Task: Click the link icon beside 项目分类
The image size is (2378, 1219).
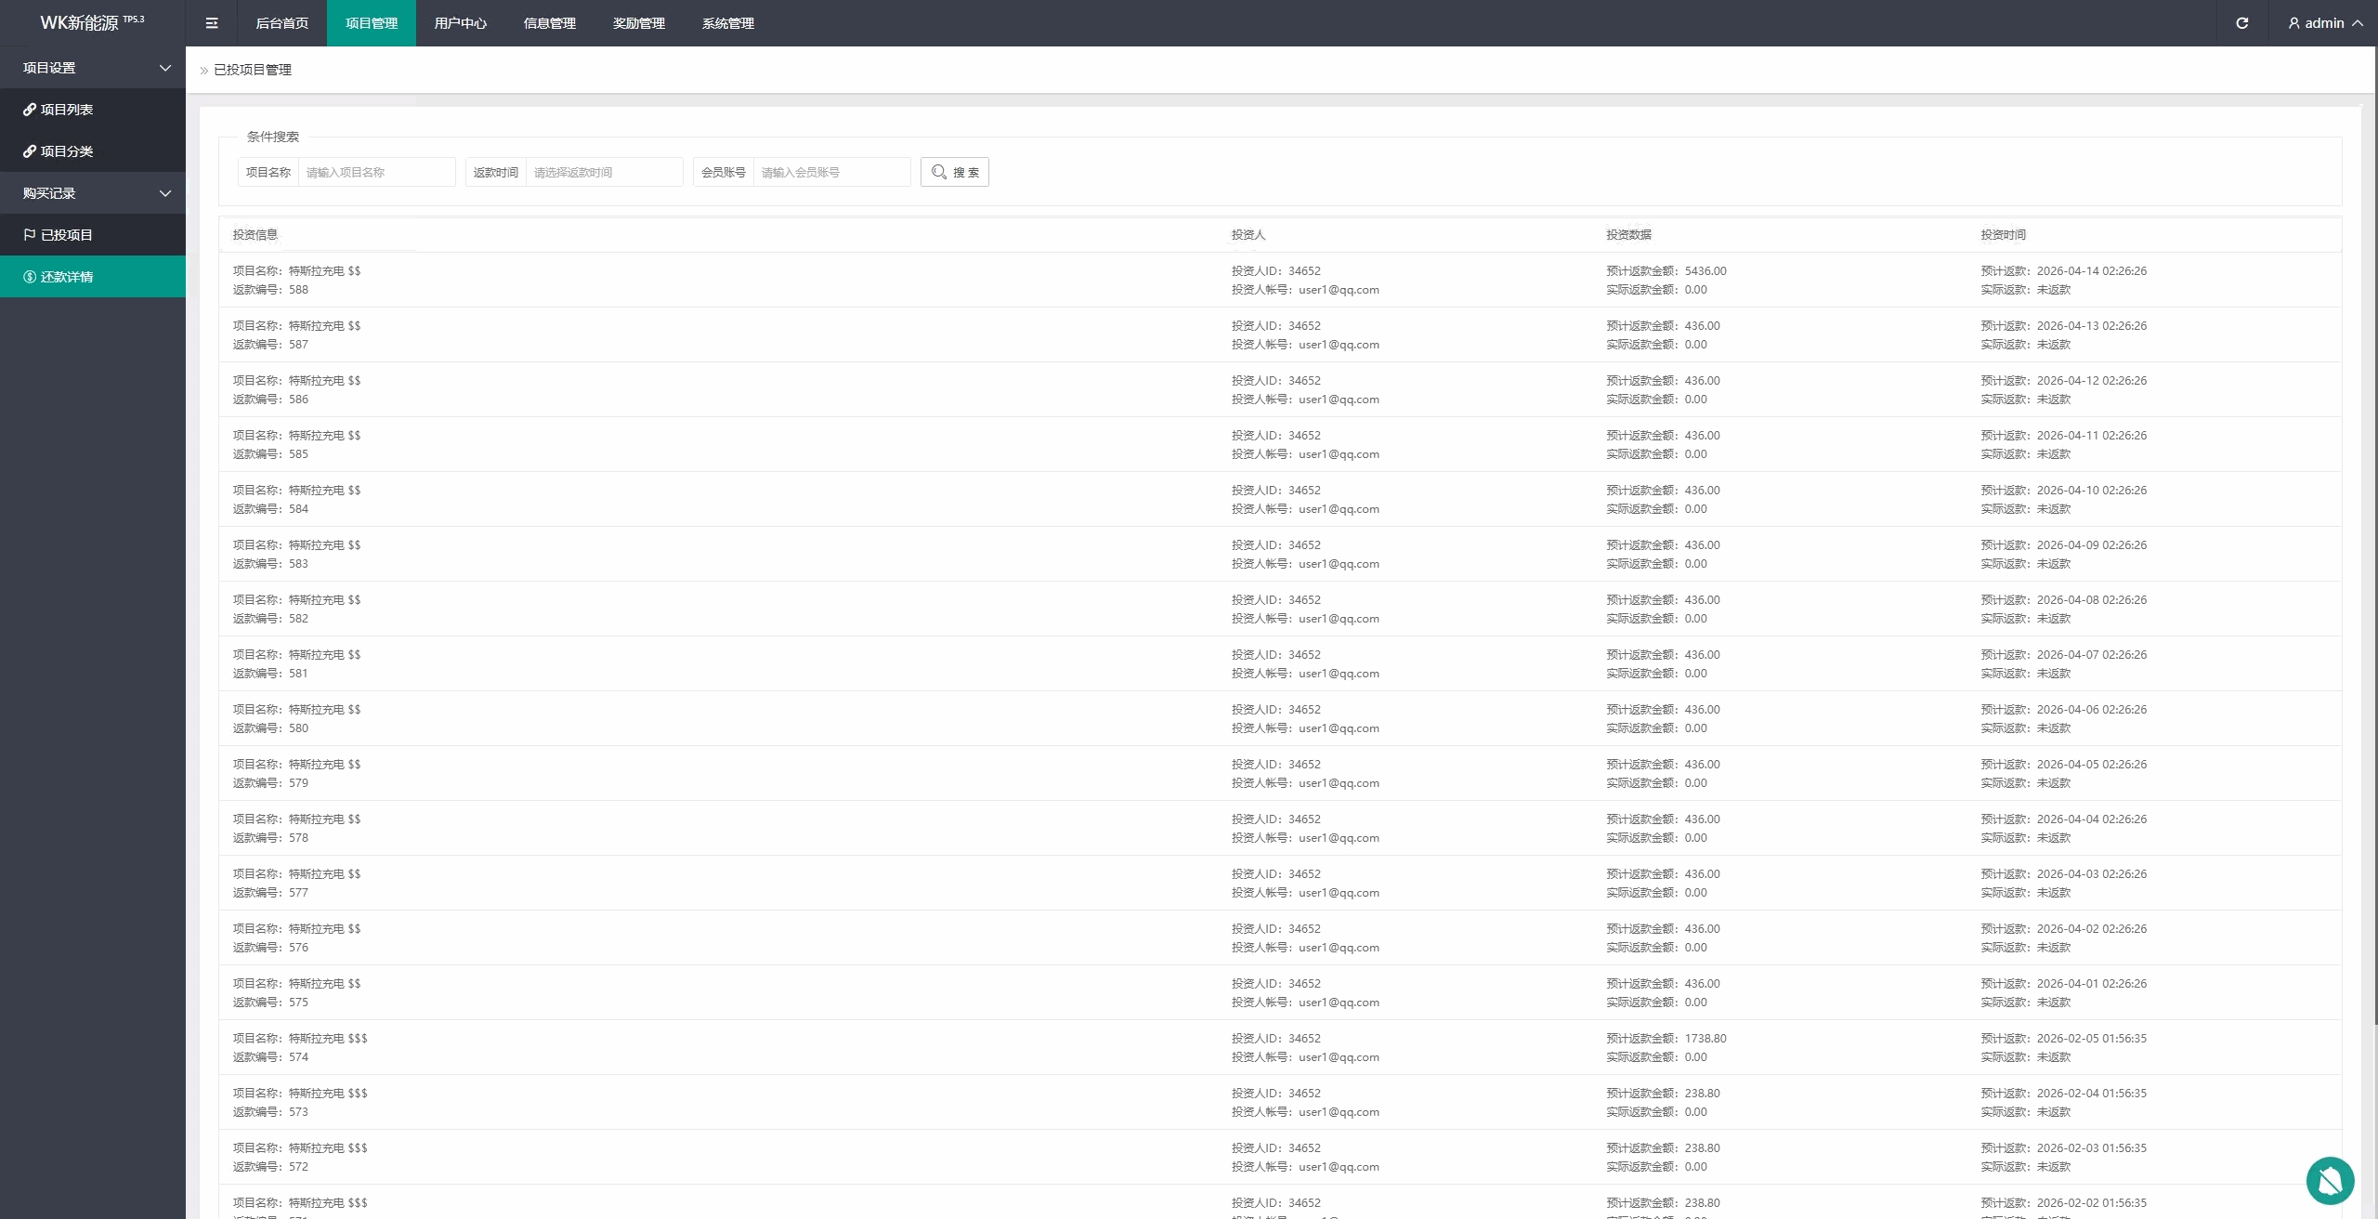Action: pos(30,151)
